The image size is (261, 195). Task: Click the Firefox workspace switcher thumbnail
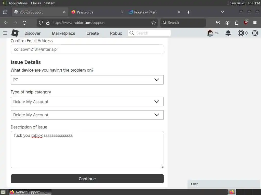(231, 192)
